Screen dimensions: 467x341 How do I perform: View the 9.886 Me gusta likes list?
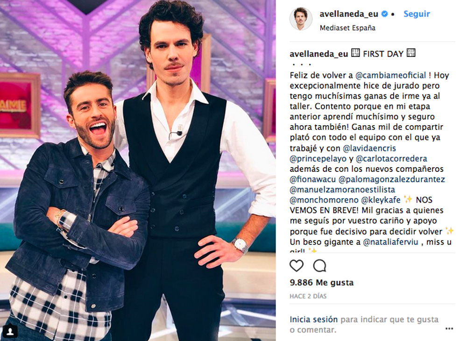(x=322, y=283)
